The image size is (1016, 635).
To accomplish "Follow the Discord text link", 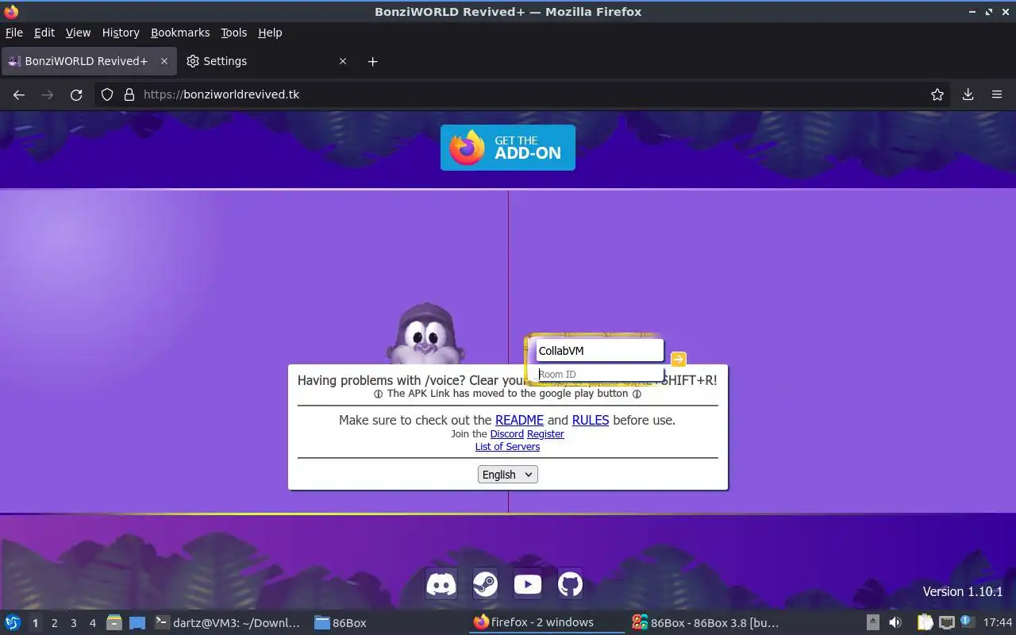I will click(507, 434).
